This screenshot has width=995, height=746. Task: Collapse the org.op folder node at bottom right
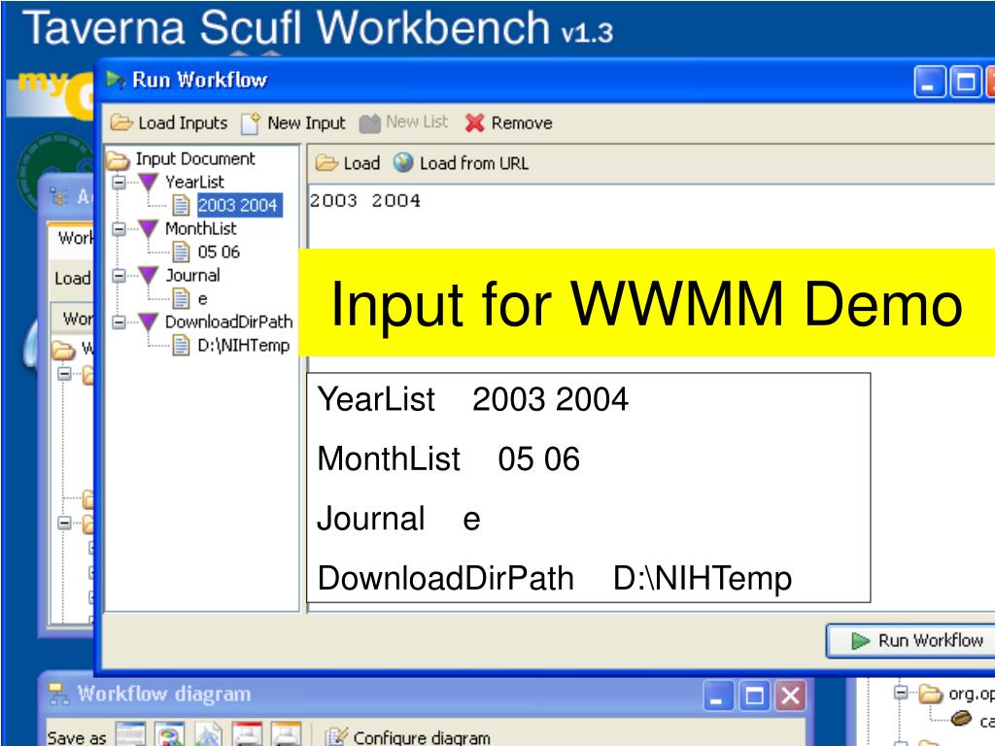901,692
